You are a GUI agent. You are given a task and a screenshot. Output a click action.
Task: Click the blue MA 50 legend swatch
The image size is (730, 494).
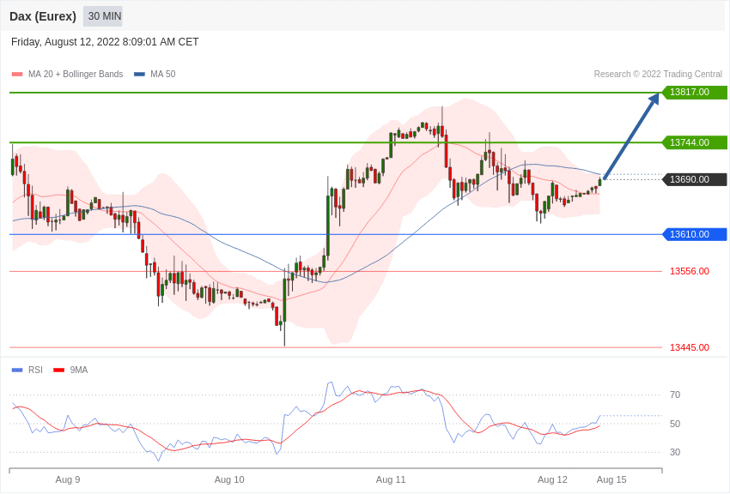click(139, 75)
